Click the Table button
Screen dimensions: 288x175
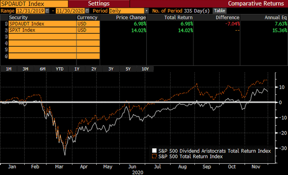coord(220,11)
